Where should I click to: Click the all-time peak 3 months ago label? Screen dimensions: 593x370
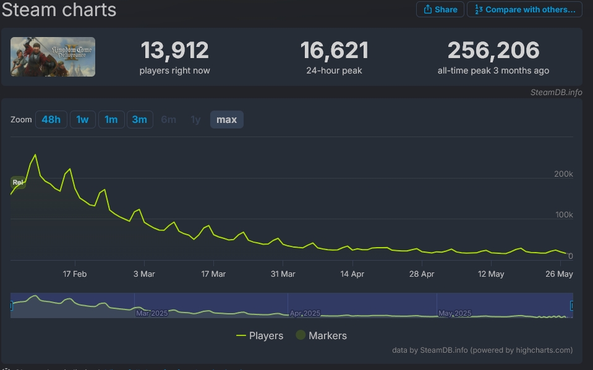[x=493, y=70]
